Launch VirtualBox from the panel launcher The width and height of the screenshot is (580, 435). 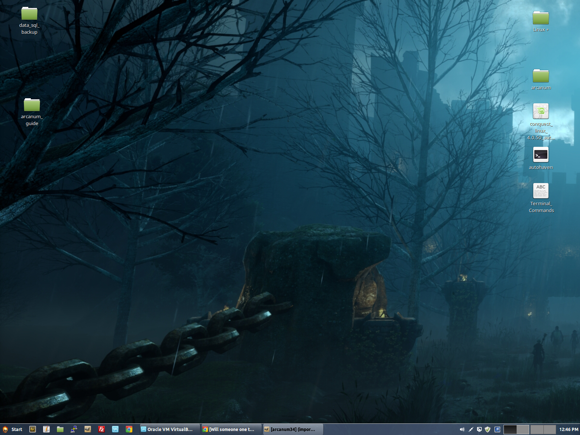(x=115, y=429)
